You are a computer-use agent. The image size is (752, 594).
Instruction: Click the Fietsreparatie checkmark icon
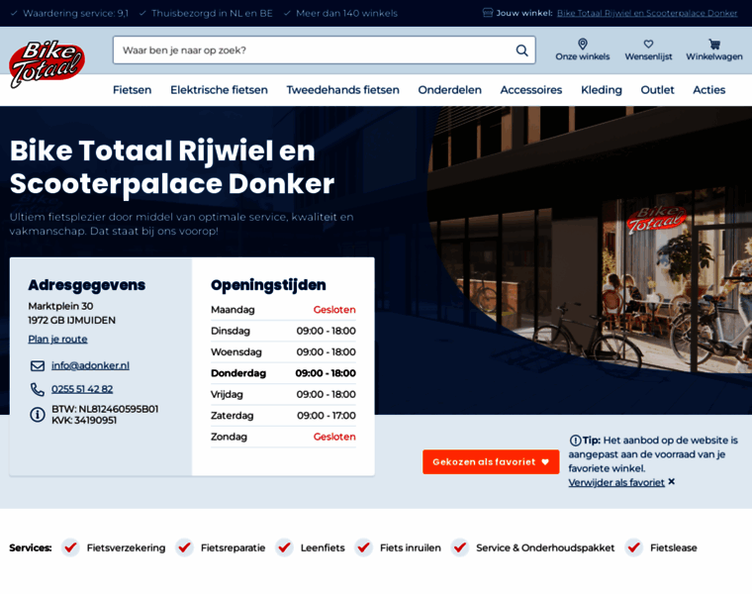(184, 547)
